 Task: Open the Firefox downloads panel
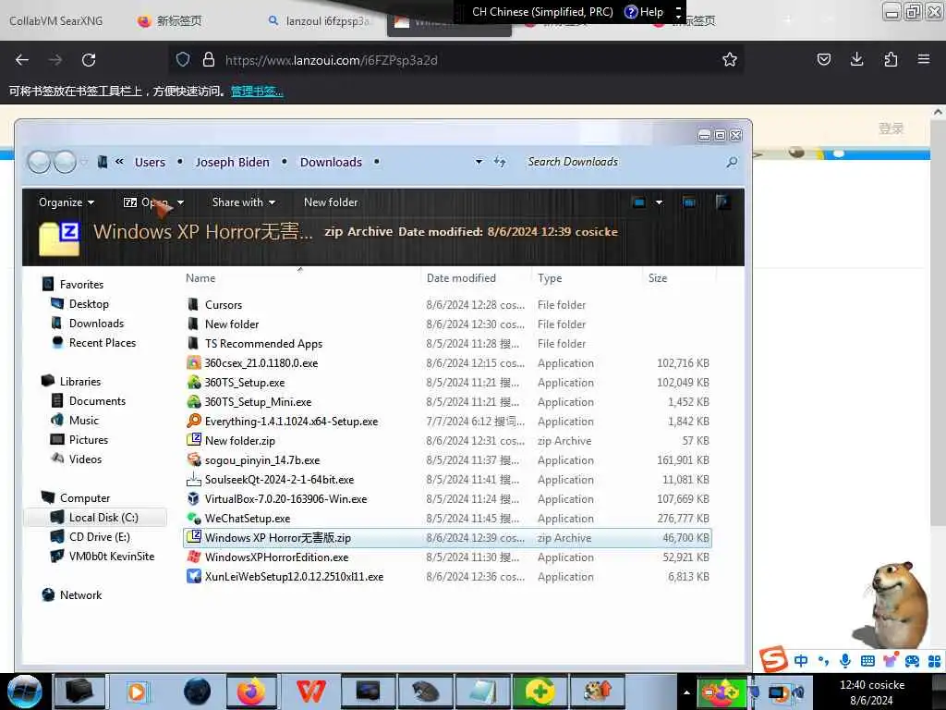[856, 59]
